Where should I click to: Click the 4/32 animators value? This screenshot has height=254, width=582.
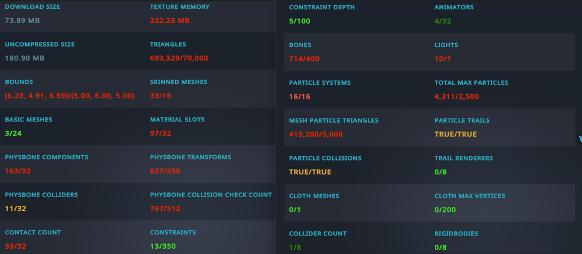tap(443, 21)
